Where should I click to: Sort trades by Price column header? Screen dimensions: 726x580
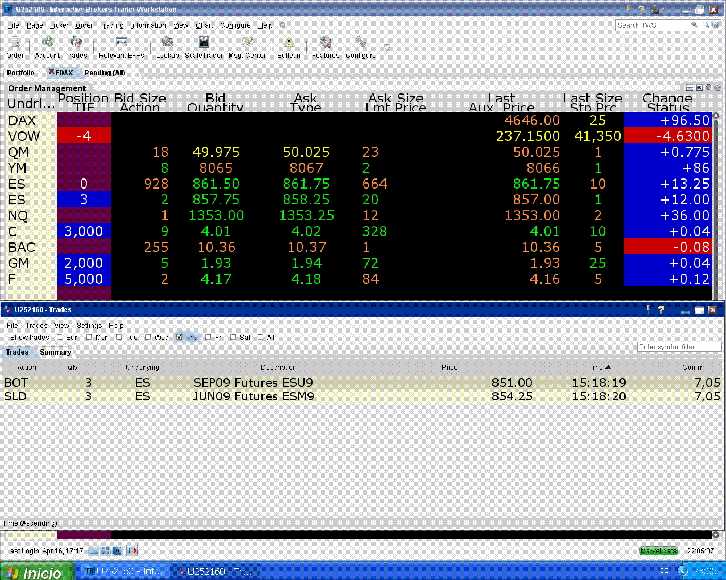(450, 368)
